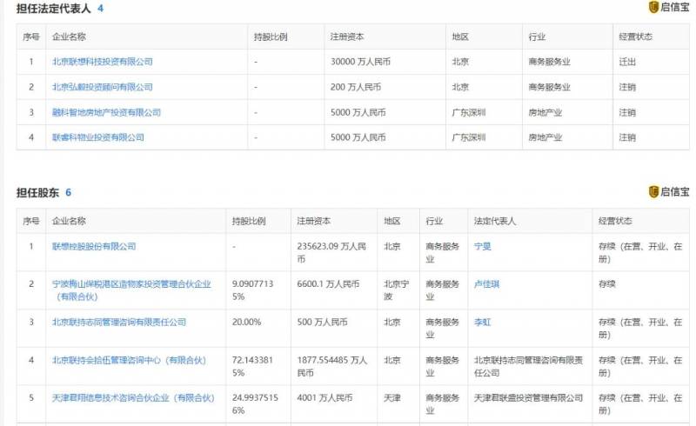
Task: Click 注册资本 header in shareholder table
Action: pos(314,221)
